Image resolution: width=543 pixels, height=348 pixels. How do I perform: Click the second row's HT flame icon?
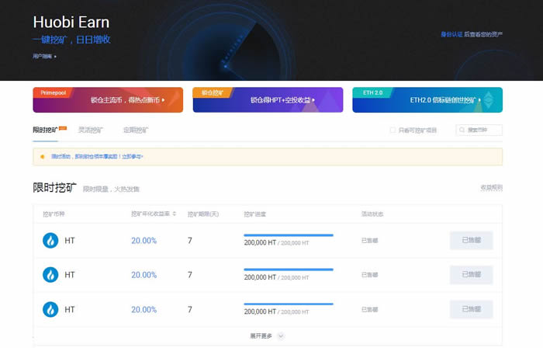[x=50, y=275]
